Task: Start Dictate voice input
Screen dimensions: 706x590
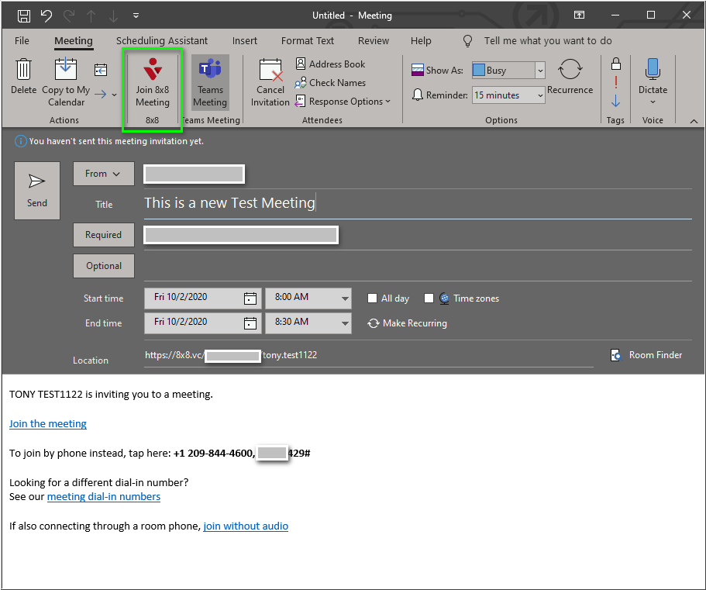Action: [x=653, y=78]
